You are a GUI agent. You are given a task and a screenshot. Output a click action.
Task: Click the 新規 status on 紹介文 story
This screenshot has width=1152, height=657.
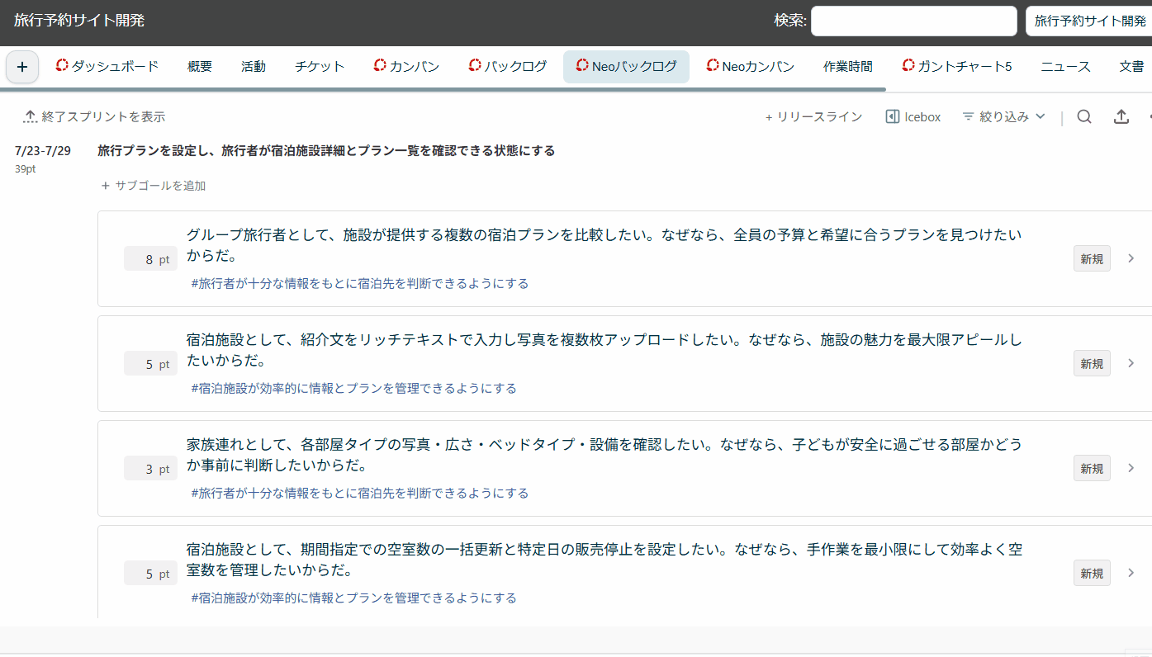pos(1092,363)
